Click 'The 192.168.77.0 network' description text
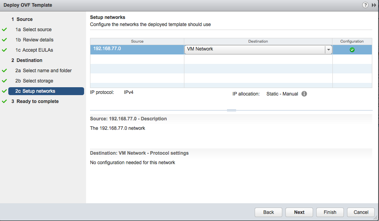The width and height of the screenshot is (379, 221). [118, 128]
